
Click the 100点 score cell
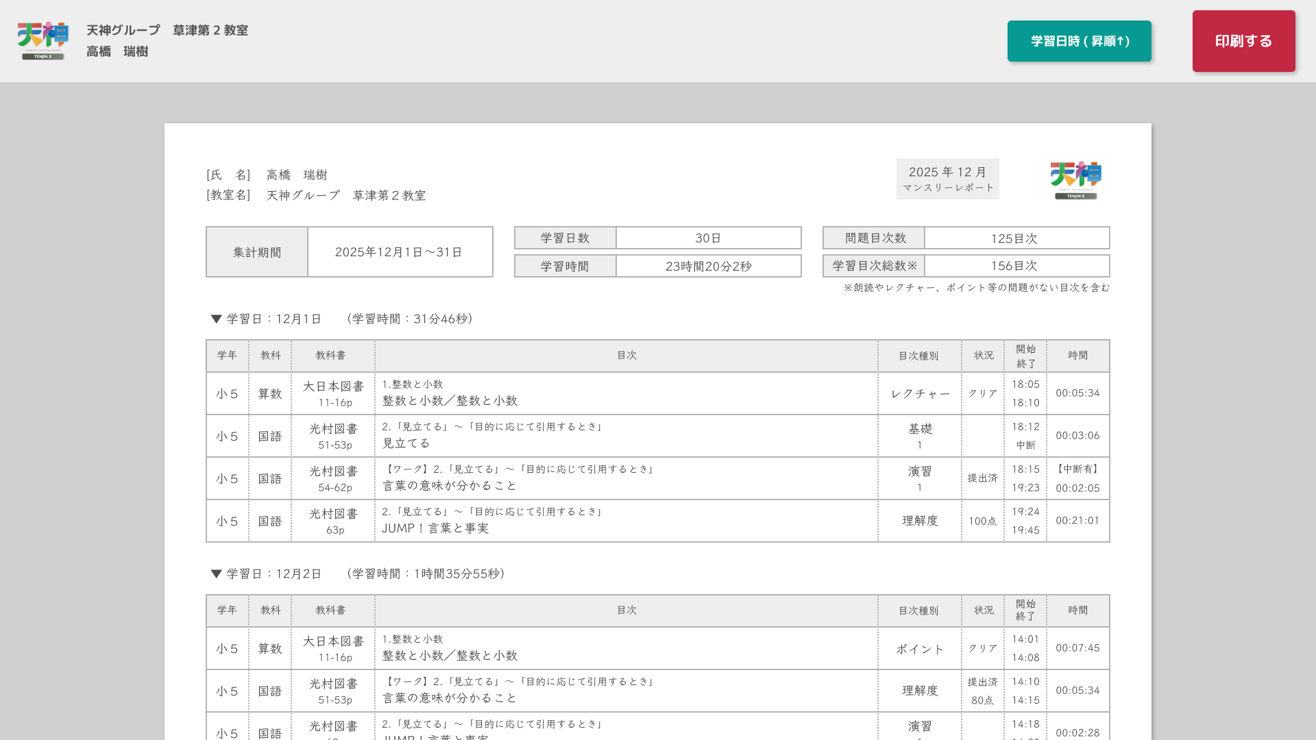click(x=983, y=521)
